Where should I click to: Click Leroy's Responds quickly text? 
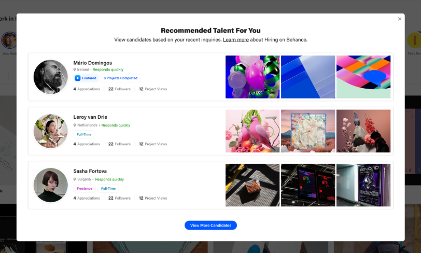(x=116, y=125)
